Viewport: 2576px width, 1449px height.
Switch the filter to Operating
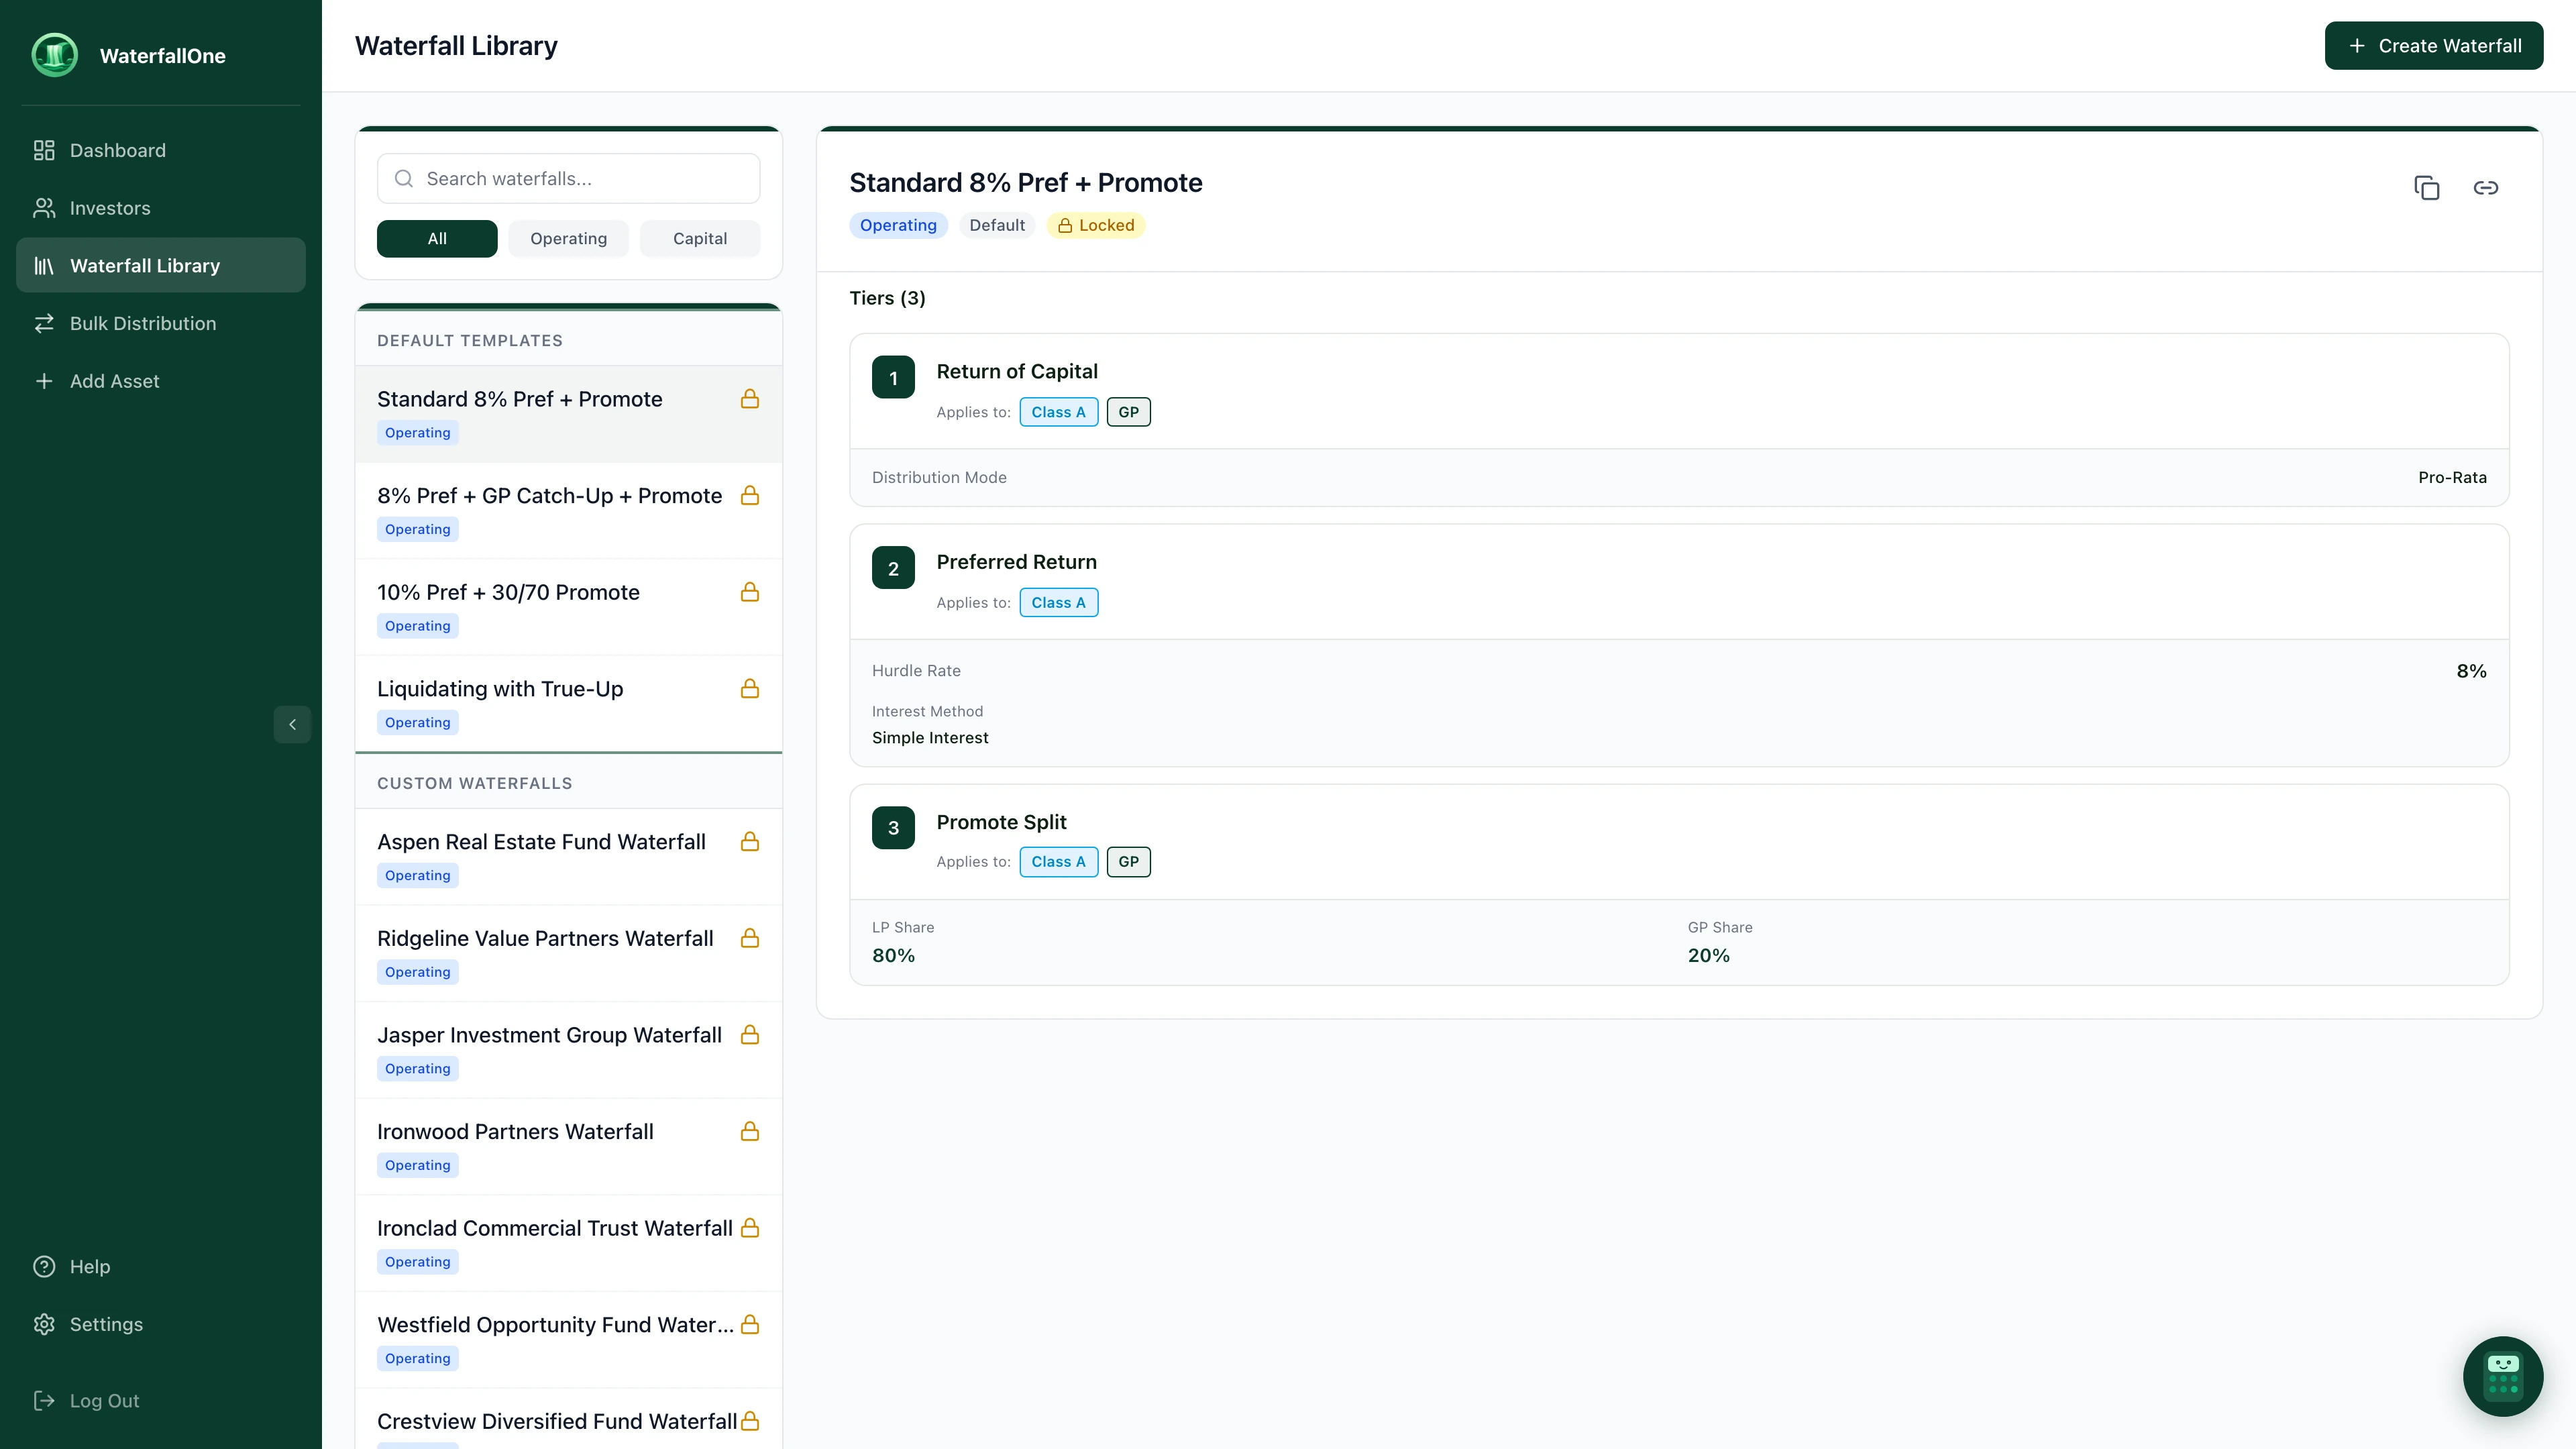[x=568, y=238]
